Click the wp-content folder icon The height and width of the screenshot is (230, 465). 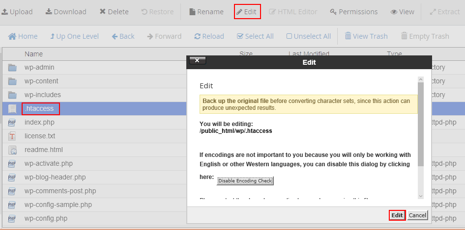(12, 81)
